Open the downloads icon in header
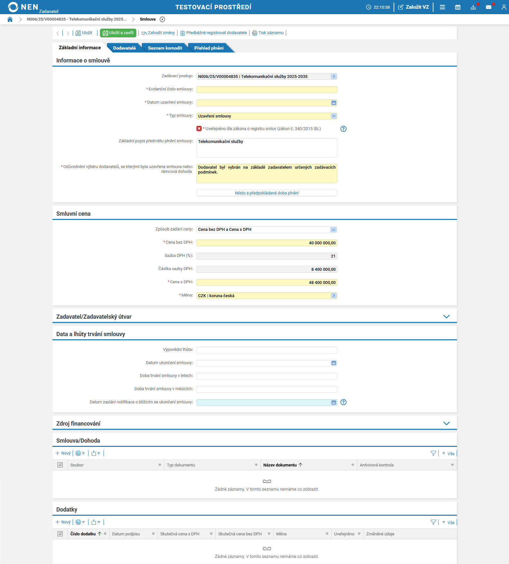 (x=473, y=7)
